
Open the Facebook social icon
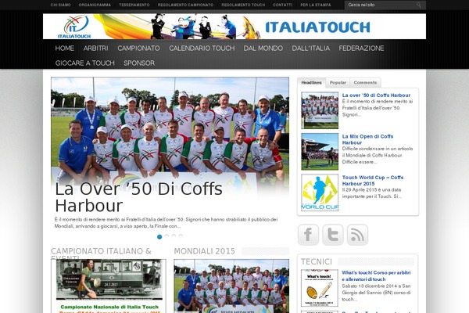[308, 235]
